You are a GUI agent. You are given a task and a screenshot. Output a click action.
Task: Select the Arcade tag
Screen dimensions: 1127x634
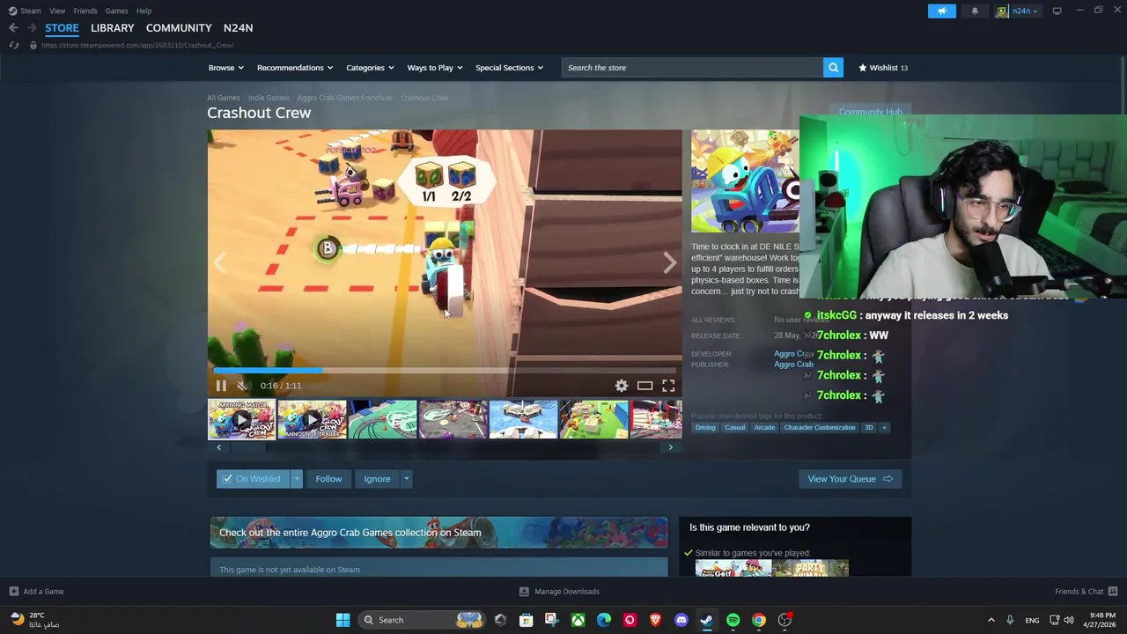pyautogui.click(x=764, y=428)
